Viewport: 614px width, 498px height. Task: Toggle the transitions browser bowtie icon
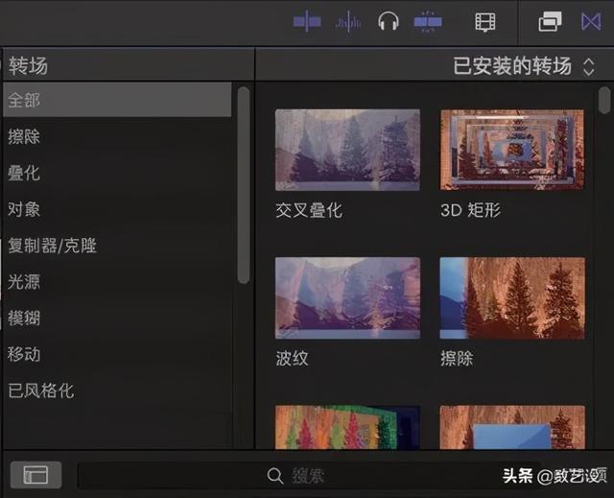point(591,21)
